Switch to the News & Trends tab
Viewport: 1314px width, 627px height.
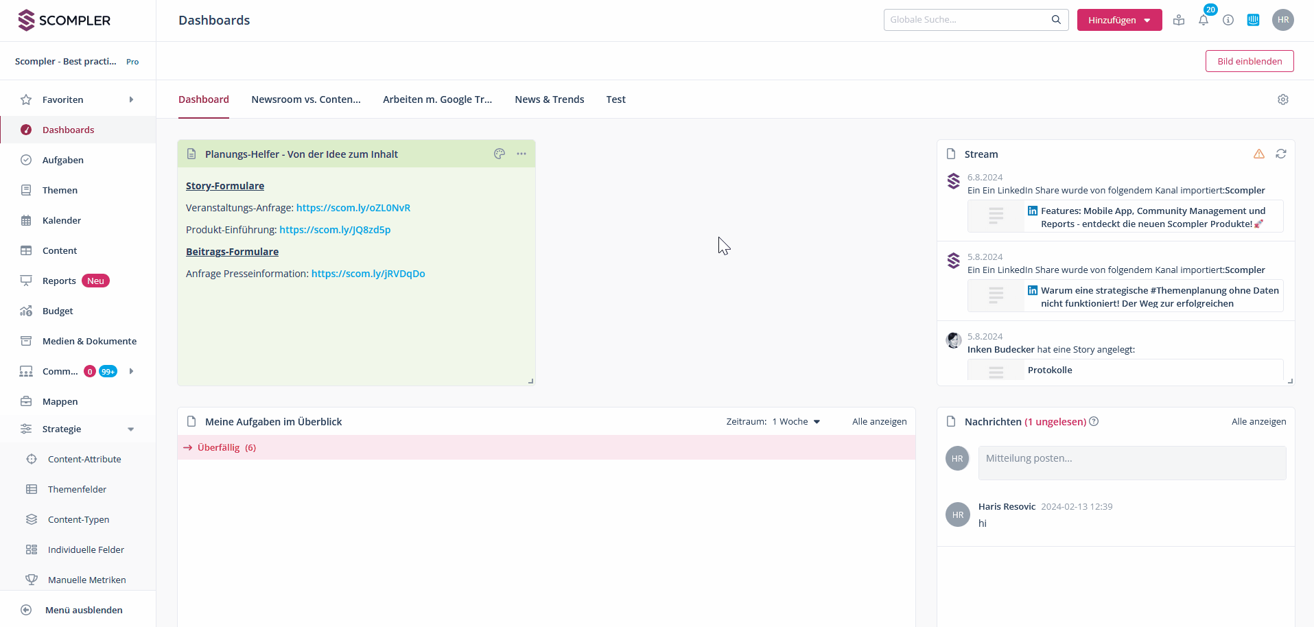click(549, 99)
